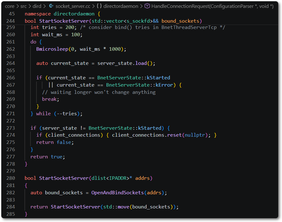Click the namespace braces icon before directordaemon

coord(99,6)
